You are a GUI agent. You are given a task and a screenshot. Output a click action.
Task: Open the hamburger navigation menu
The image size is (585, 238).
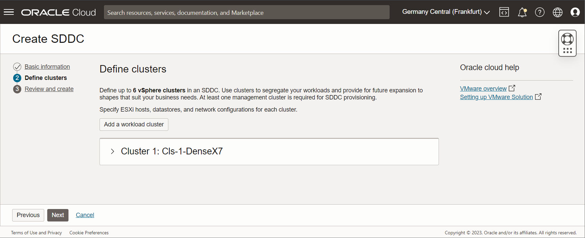9,12
